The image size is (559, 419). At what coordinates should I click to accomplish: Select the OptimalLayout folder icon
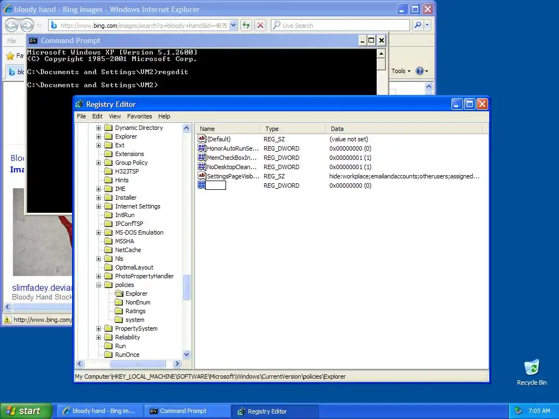click(109, 267)
